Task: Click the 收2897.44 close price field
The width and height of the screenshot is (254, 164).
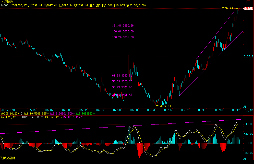Action: tap(81, 5)
